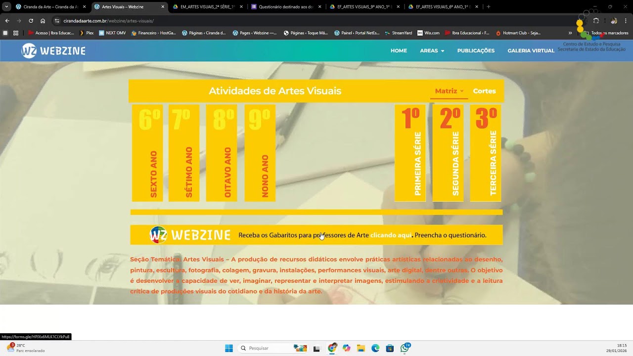This screenshot has height=356, width=633.
Task: Open the Páginas ‹ Toque Má... bookmark
Action: (x=306, y=33)
